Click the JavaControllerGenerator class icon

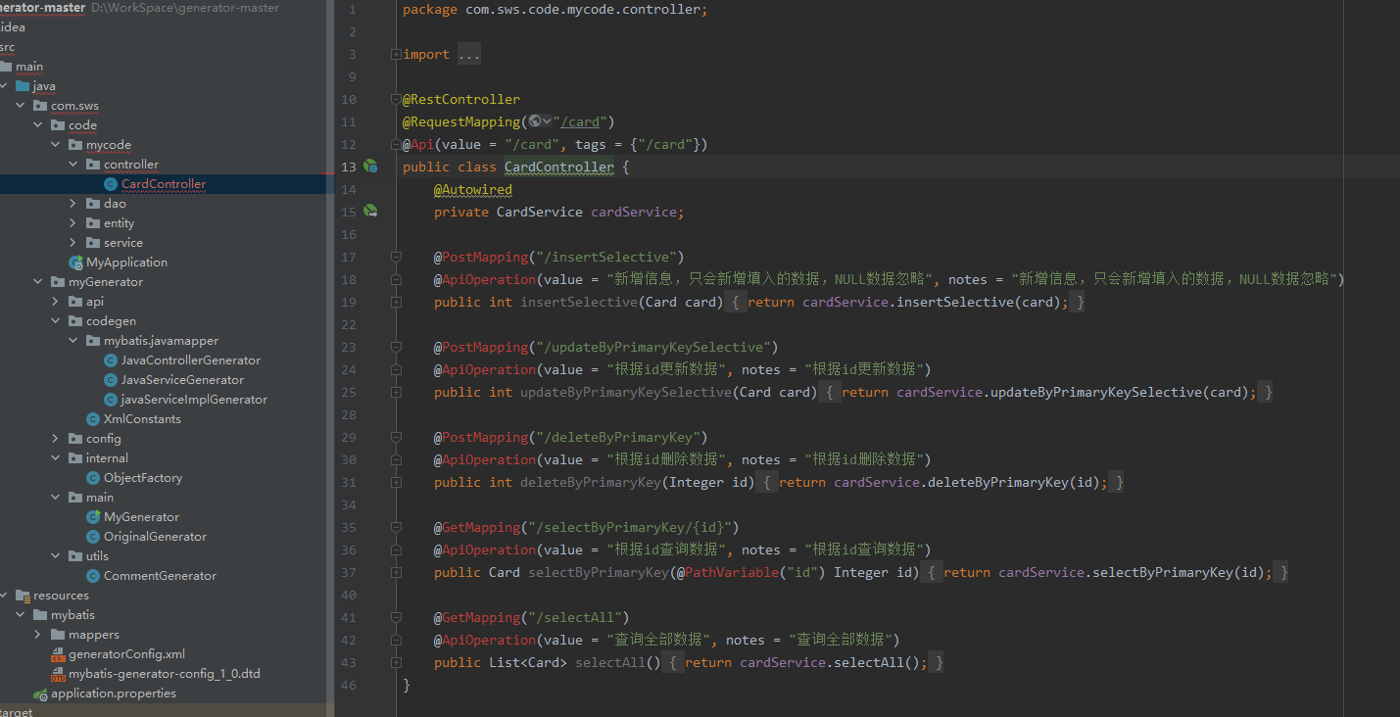tap(110, 359)
